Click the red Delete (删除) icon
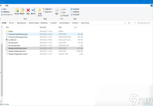 pyautogui.click(x=28, y=10)
